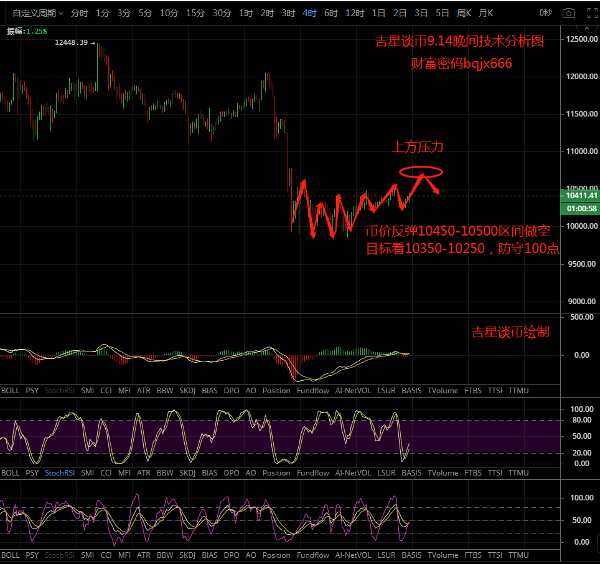This screenshot has width=600, height=564.
Task: Collapse toolbar using small up arrow top-right
Action: coord(588,27)
